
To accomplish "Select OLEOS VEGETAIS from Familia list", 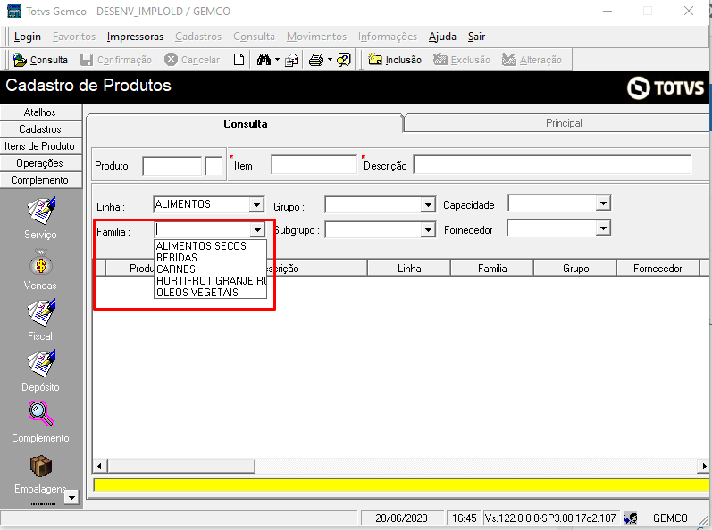I will coord(210,292).
